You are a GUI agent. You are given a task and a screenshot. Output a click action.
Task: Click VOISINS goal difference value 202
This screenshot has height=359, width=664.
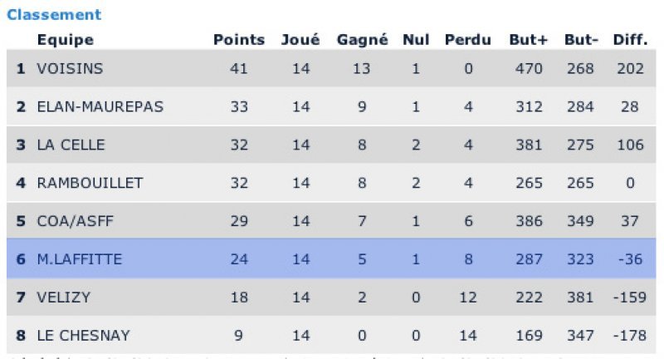(x=630, y=69)
